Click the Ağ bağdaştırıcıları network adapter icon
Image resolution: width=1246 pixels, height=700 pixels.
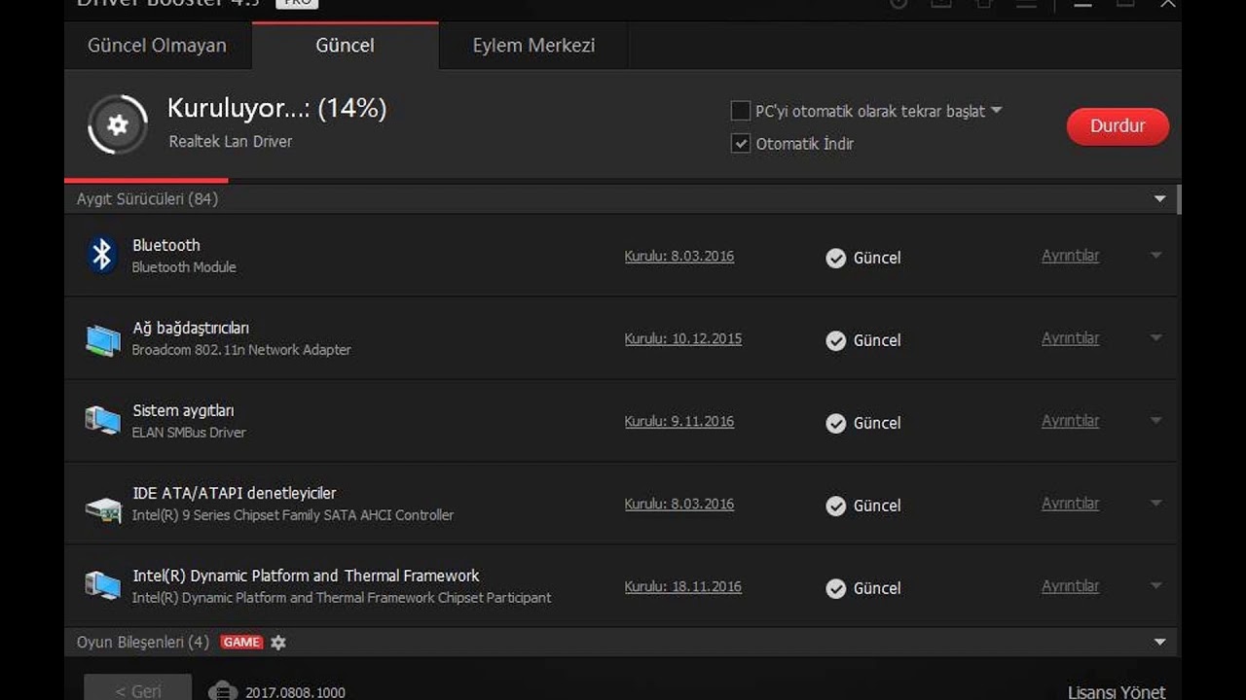(x=102, y=339)
